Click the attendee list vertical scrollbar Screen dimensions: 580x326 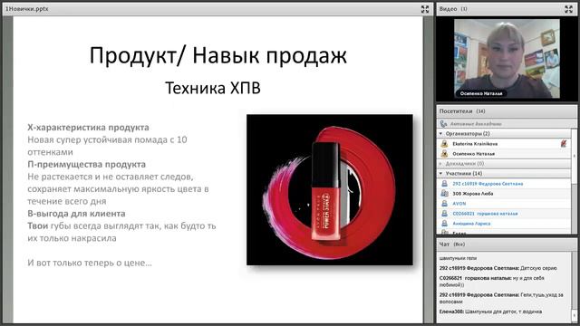tap(574, 181)
